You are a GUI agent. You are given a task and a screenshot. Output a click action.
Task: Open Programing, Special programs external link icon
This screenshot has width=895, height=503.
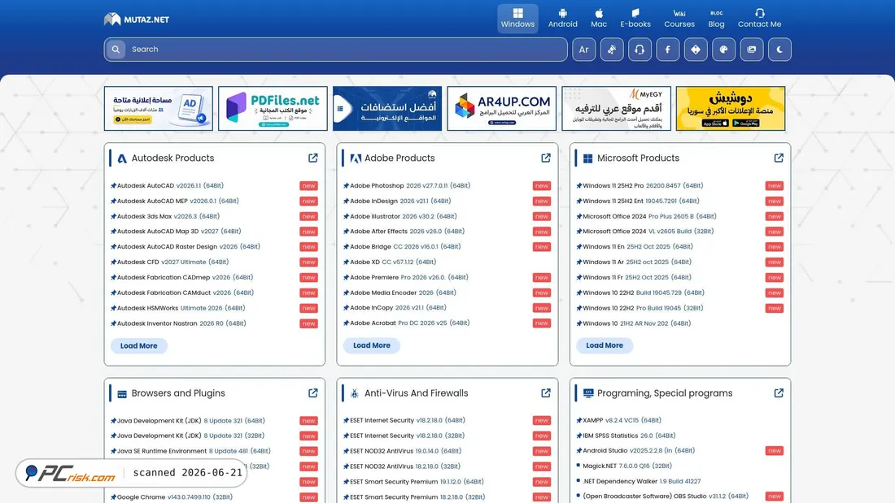click(x=779, y=393)
